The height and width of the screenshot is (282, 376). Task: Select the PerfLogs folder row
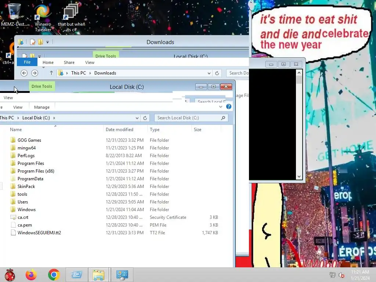pos(114,155)
